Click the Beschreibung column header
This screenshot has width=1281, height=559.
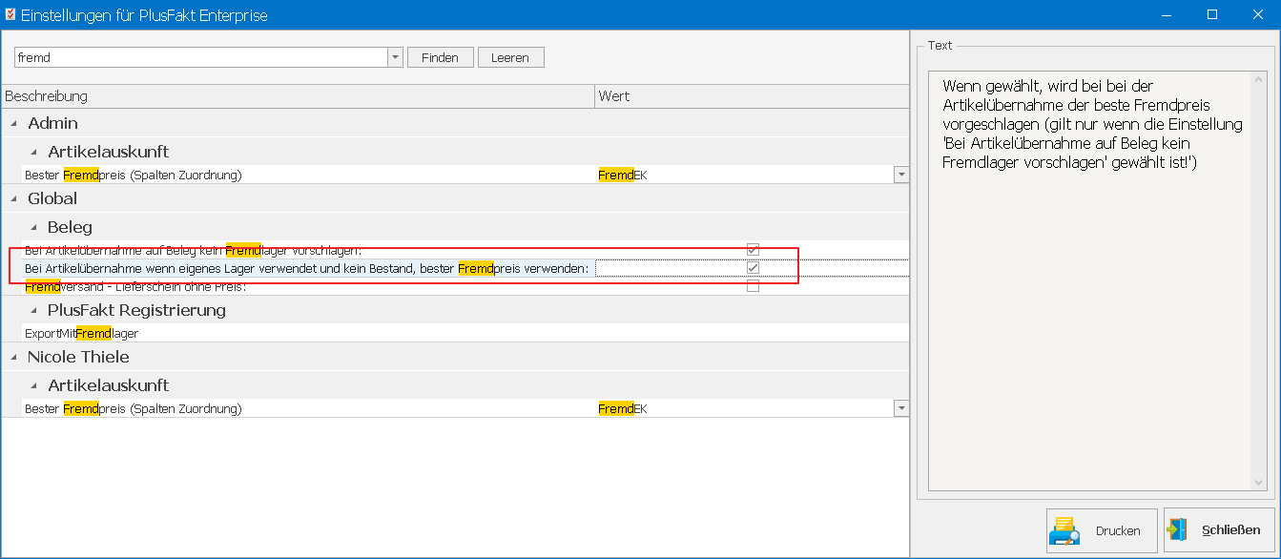[x=298, y=96]
